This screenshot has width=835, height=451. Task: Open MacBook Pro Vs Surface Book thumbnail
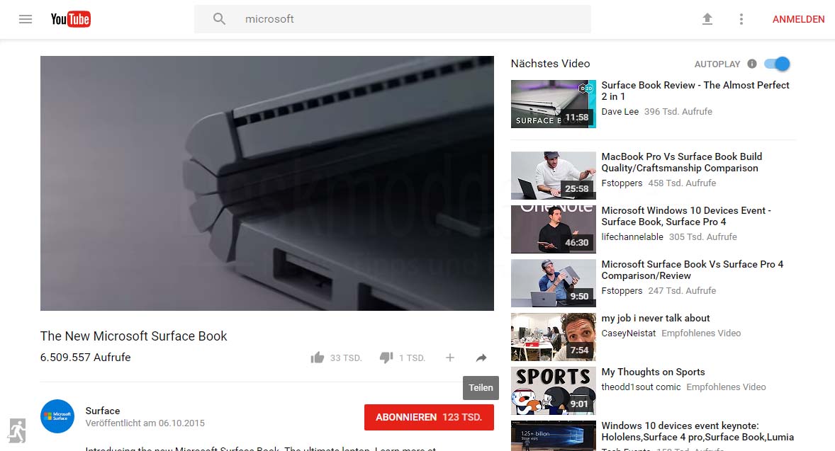pyautogui.click(x=554, y=176)
